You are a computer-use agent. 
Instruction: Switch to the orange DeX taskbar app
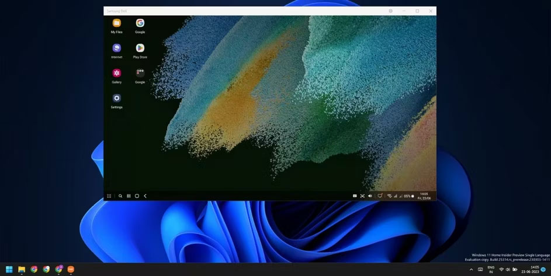coord(71,270)
